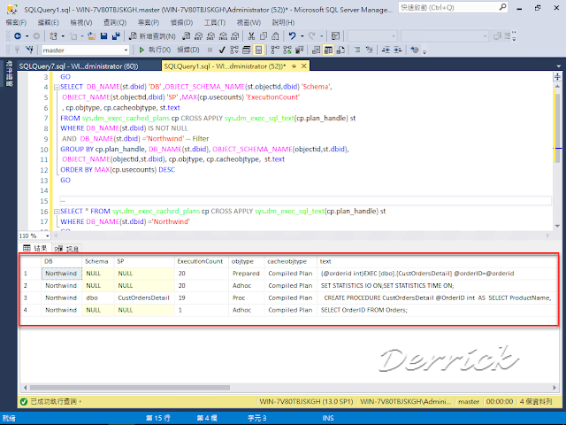This screenshot has height=425, width=566.
Task: Click the Specify Template Parameter Values icon
Action: 415,50
